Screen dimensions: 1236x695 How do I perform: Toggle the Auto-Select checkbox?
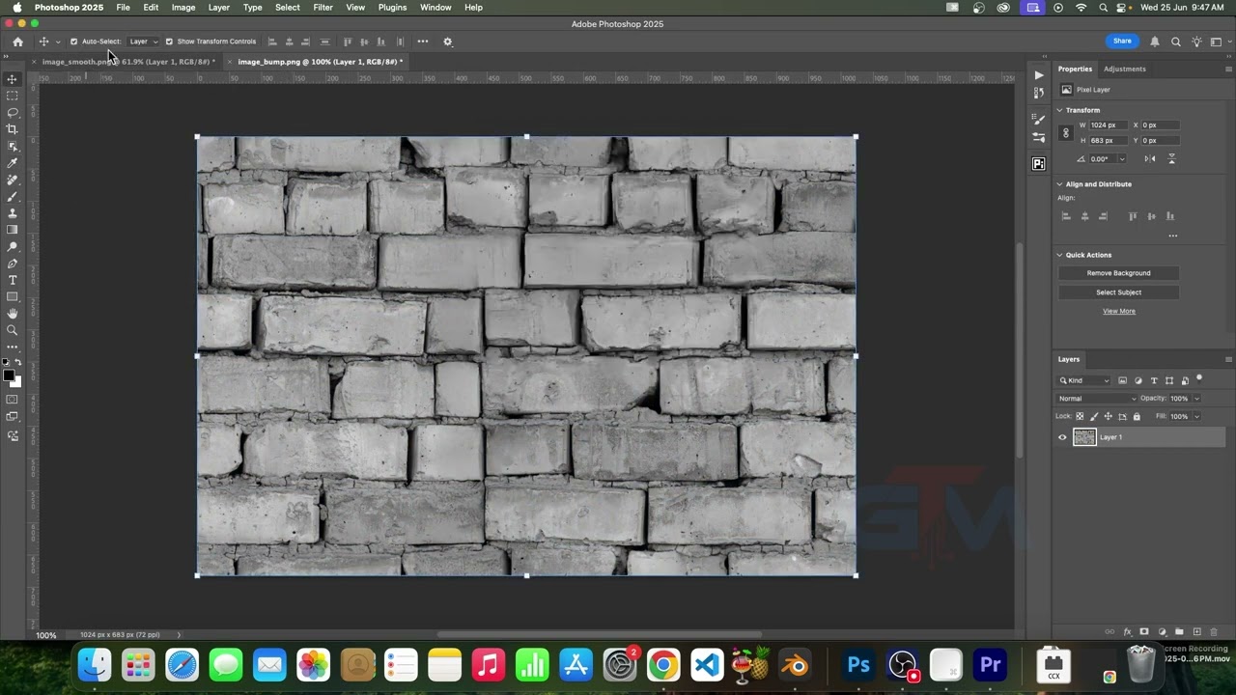pos(73,42)
